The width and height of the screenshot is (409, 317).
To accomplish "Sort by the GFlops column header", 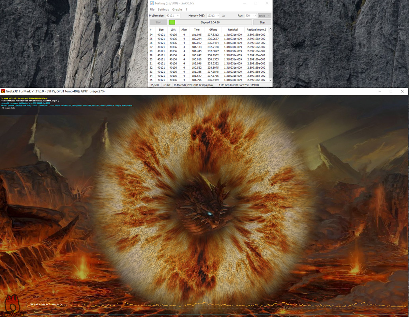I will [x=213, y=30].
